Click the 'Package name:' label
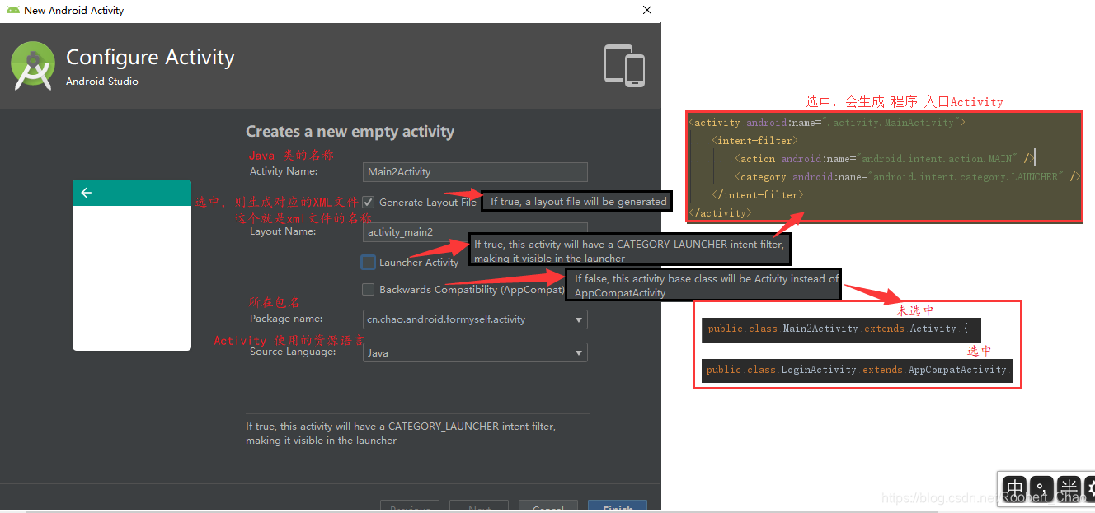Viewport: 1095px width, 513px height. [286, 319]
